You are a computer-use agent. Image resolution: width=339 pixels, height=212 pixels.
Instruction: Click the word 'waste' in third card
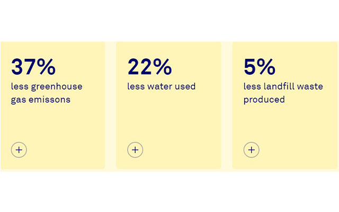311,86
